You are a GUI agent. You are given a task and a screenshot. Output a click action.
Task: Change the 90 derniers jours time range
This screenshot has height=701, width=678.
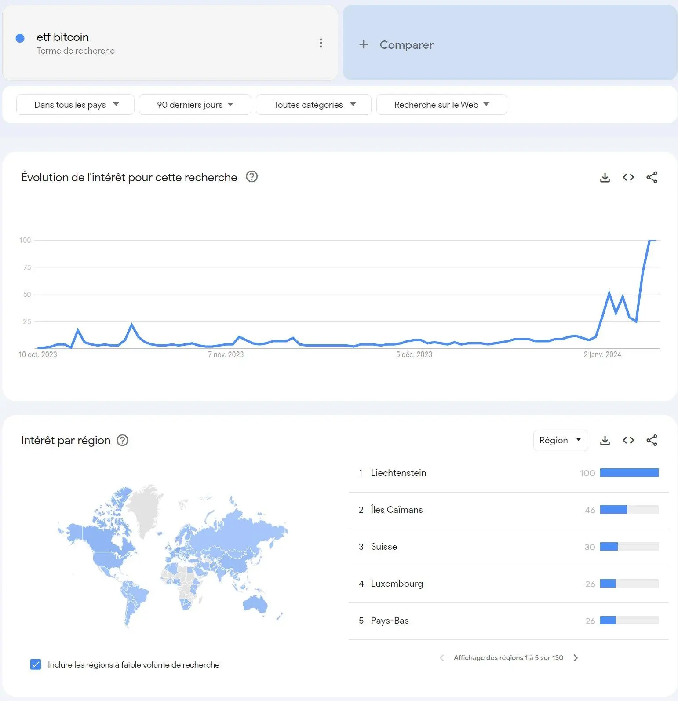(x=195, y=105)
